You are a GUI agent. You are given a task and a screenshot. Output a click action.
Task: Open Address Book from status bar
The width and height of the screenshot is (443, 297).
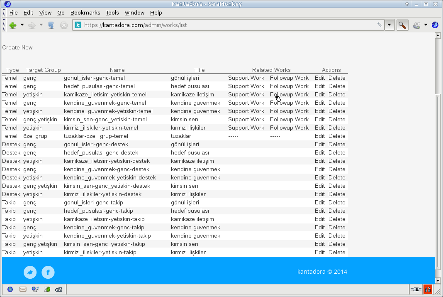point(47,290)
